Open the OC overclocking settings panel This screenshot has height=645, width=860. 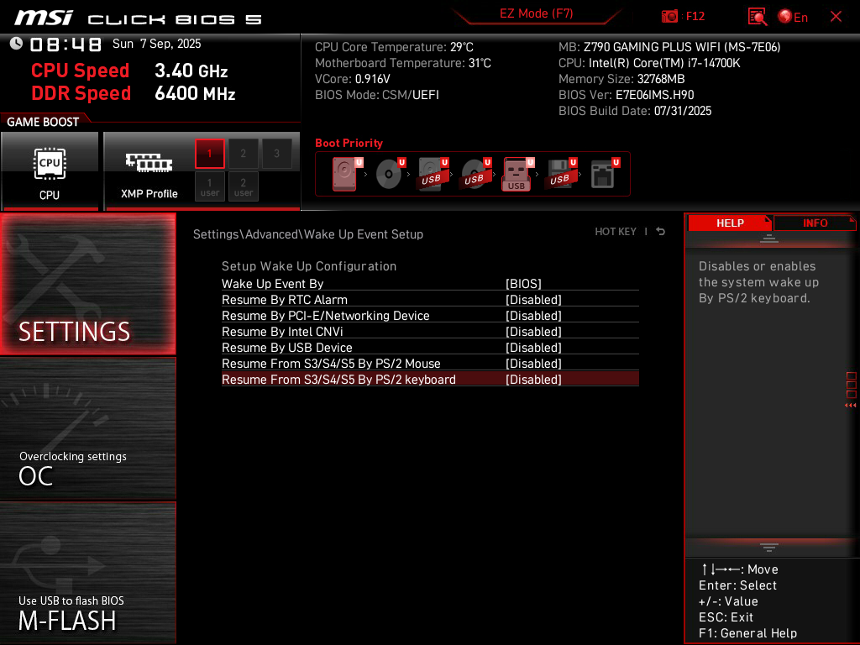pos(87,429)
